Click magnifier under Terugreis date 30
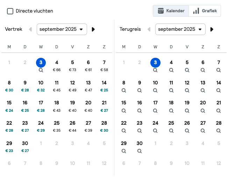The image size is (228, 179). pos(140,151)
